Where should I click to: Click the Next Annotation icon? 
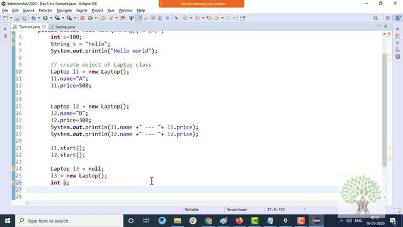pyautogui.click(x=185, y=18)
